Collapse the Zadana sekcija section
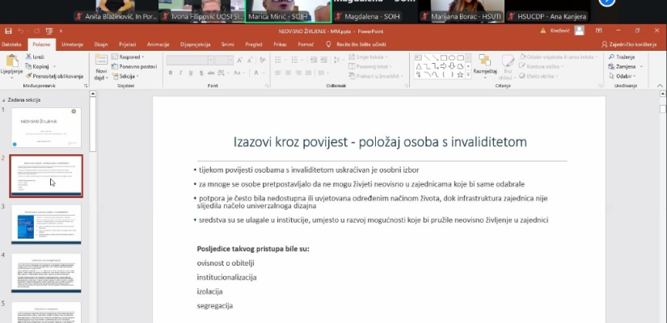 coord(4,100)
